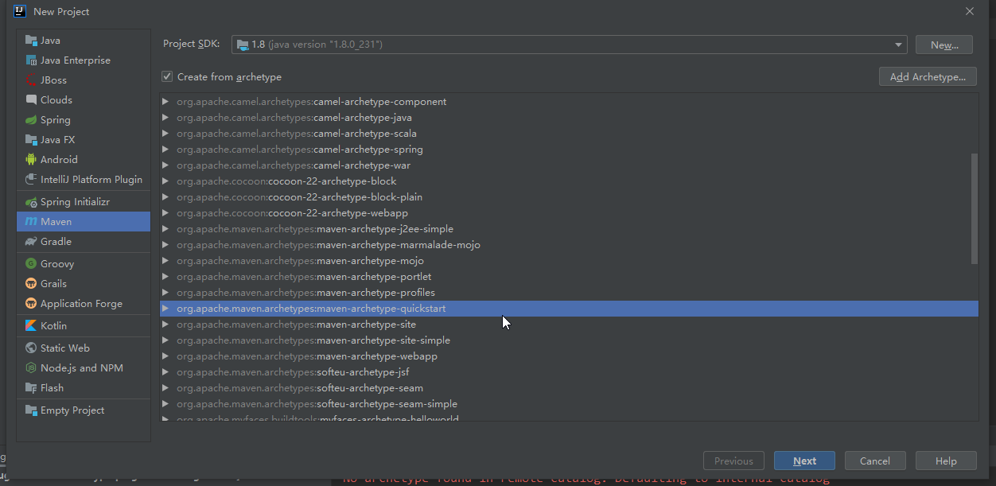Viewport: 996px width, 486px height.
Task: Expand camel-archetype-component node
Action: [x=165, y=102]
